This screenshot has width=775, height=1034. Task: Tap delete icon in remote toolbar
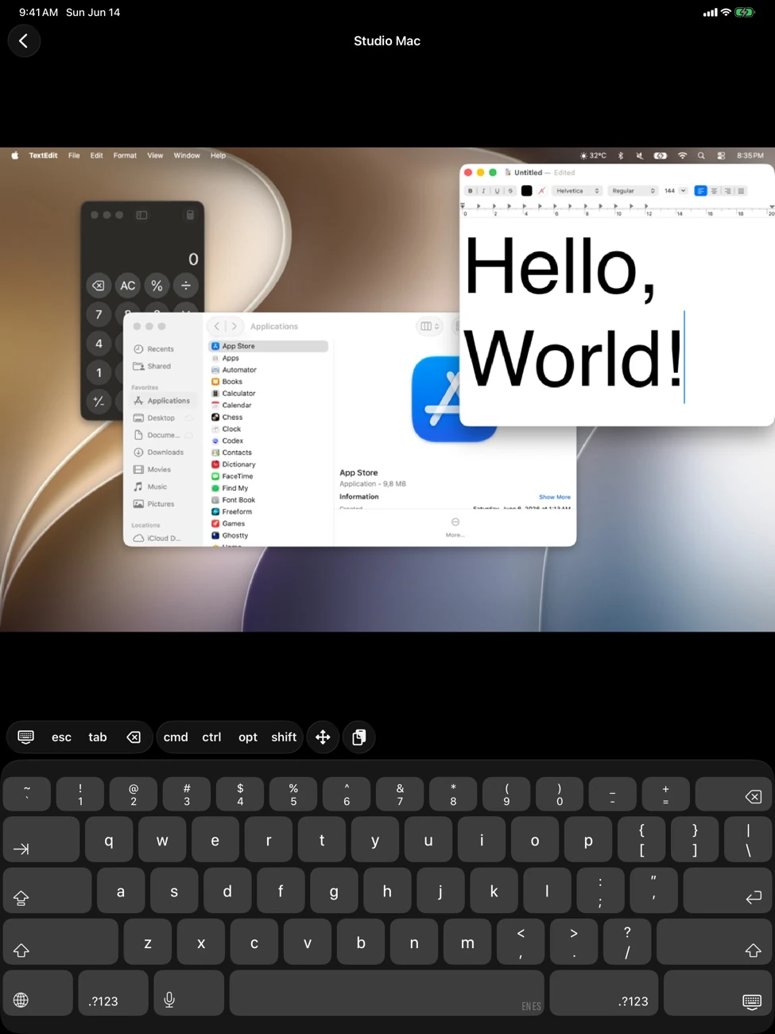(134, 737)
